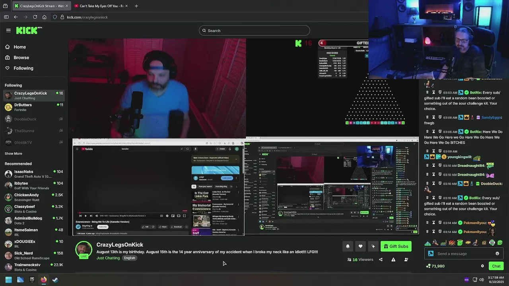Switch to Can't Take My Eyes Off You tab
The height and width of the screenshot is (286, 509).
[101, 6]
